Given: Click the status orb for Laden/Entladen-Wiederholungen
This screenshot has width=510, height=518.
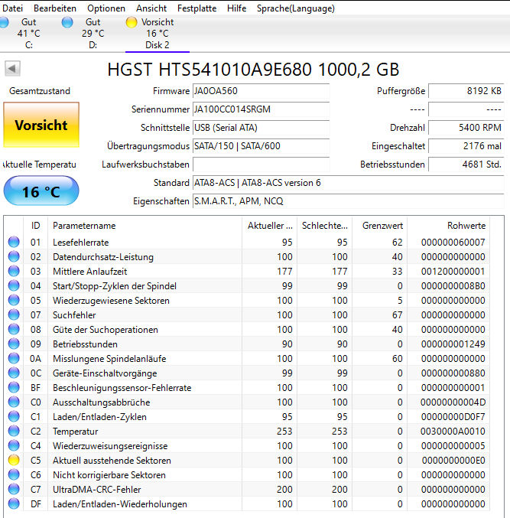Looking at the screenshot, I should coord(14,503).
